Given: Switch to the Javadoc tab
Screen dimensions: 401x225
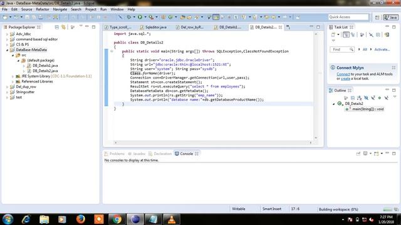Looking at the screenshot, I should pos(137,154).
